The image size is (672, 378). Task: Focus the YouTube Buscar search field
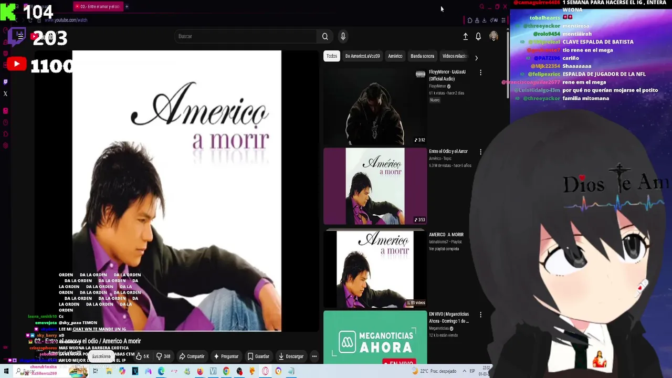click(x=246, y=36)
